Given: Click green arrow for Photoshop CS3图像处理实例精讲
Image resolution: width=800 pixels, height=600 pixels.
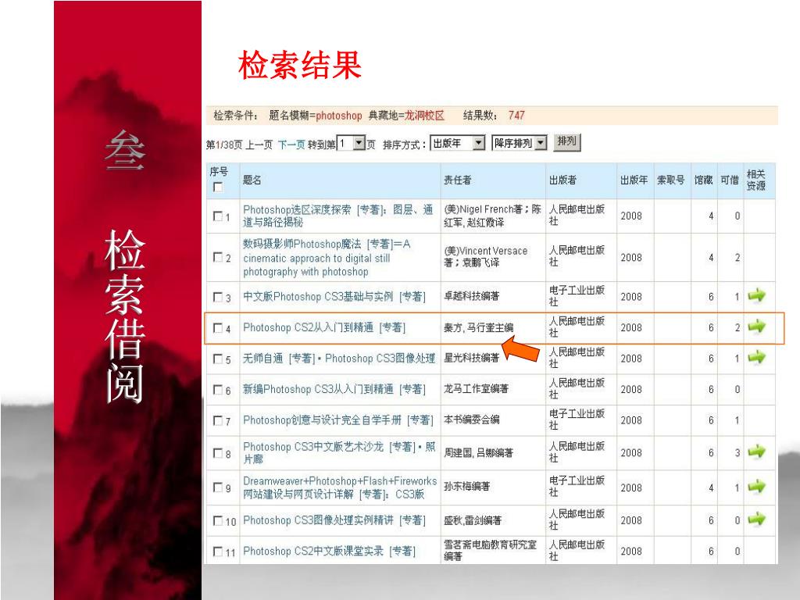Looking at the screenshot, I should 756,520.
